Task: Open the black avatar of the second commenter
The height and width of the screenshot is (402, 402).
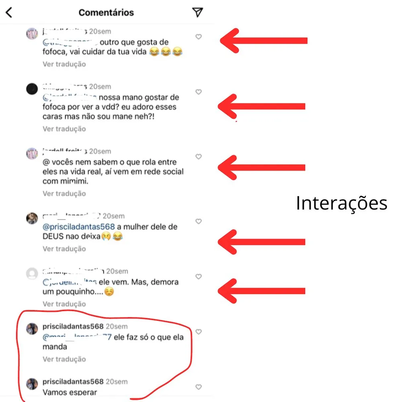Action: (x=32, y=89)
